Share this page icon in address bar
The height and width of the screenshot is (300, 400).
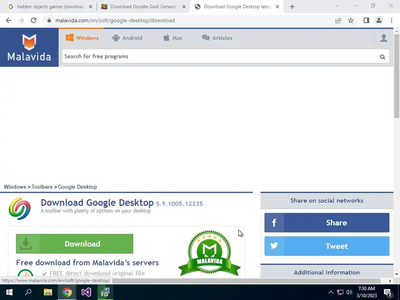[x=338, y=20]
